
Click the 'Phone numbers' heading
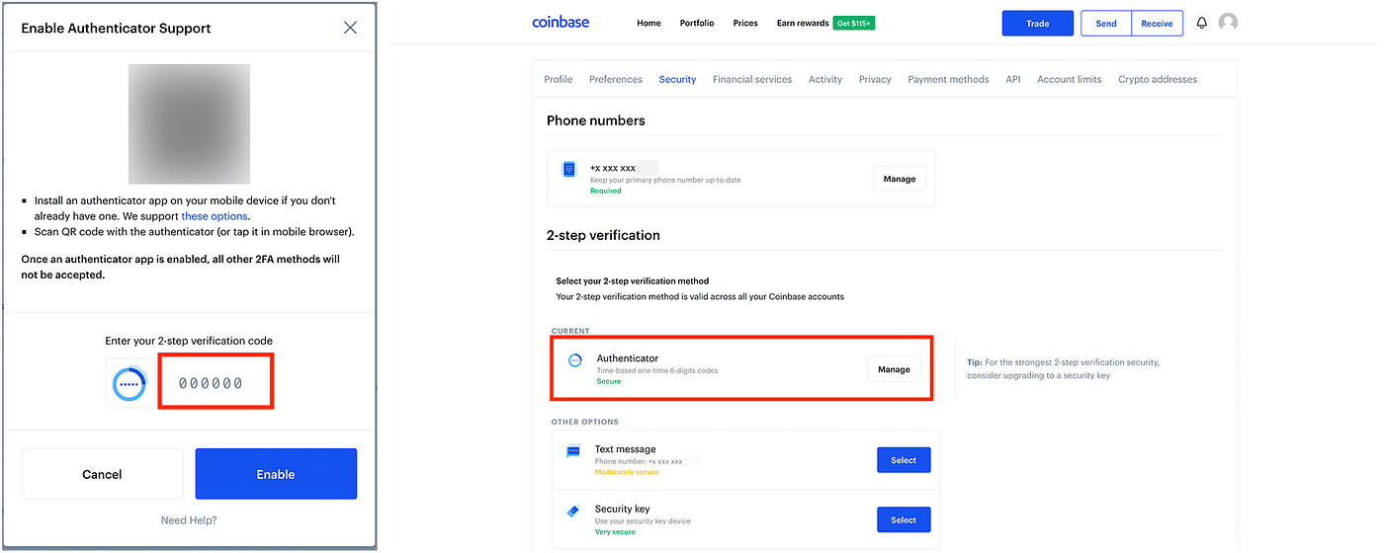595,120
